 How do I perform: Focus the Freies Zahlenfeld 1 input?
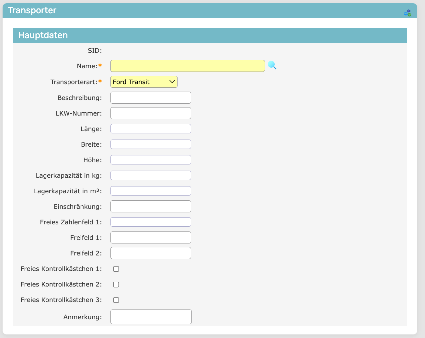[151, 222]
